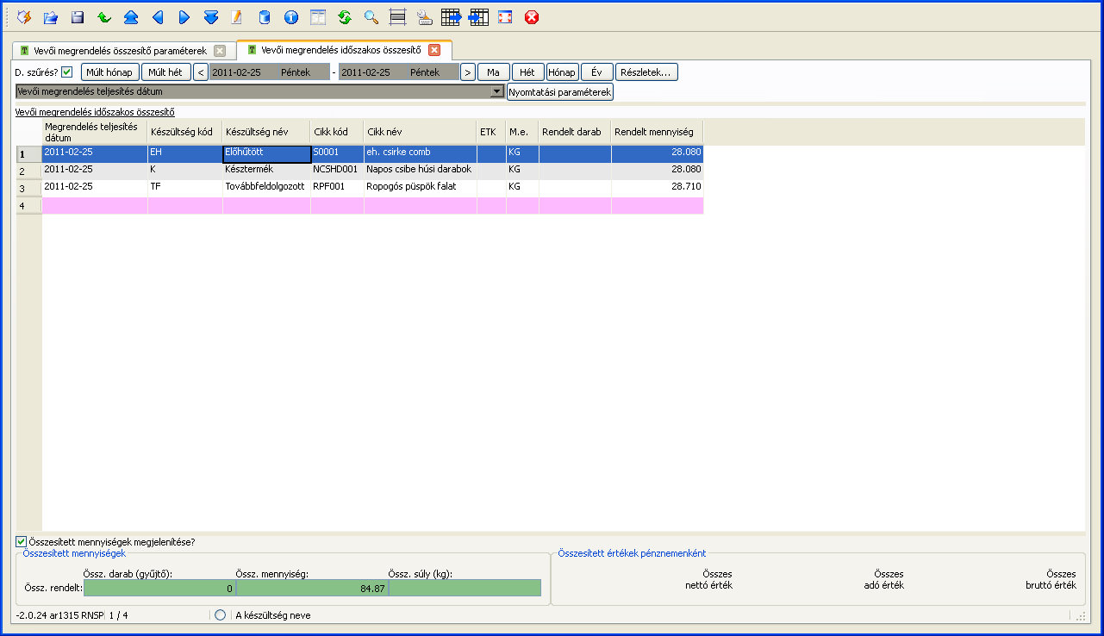Screen dimensions: 1104x636
Task: Click the Készültség név column header
Action: click(266, 132)
